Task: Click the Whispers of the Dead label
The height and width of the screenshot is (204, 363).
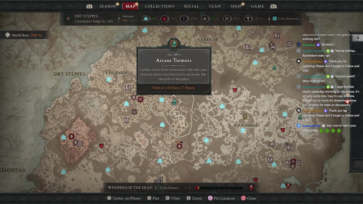Action: click(x=130, y=188)
